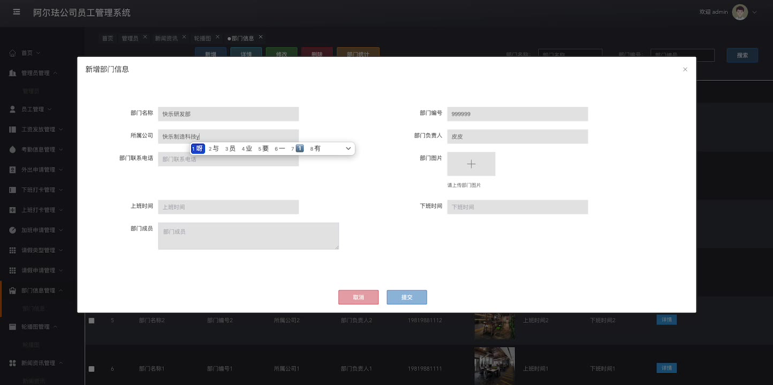Focus the 部门成员 text area
Viewport: 773px width, 385px height.
pos(248,236)
